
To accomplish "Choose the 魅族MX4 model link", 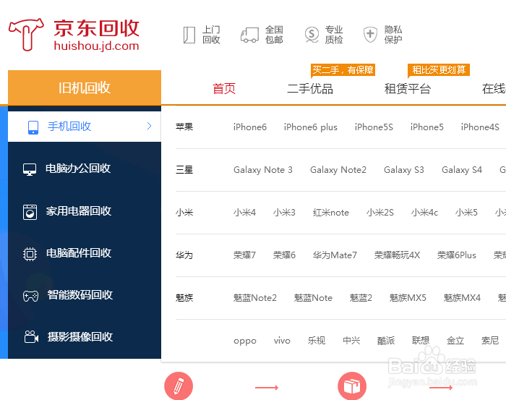I will click(462, 298).
